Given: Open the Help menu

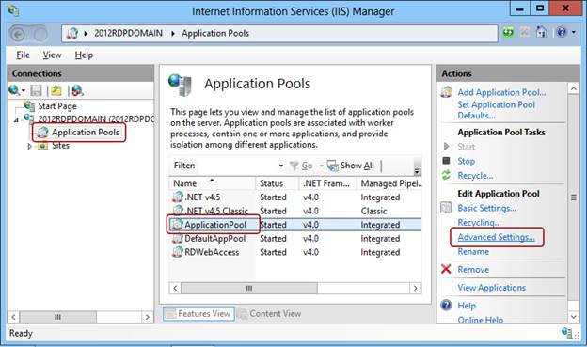Looking at the screenshot, I should (84, 55).
